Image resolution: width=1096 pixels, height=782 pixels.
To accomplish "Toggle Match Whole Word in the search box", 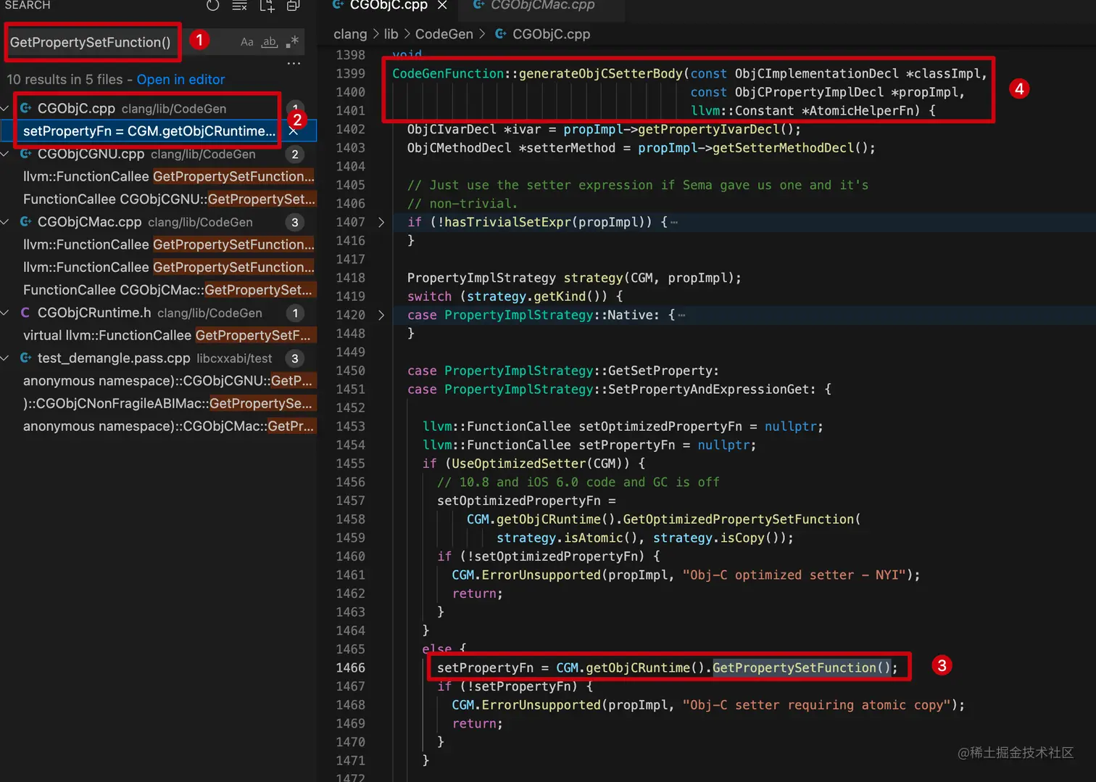I will point(269,41).
